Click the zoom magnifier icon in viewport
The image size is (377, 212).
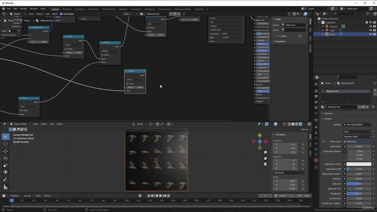coord(265,152)
